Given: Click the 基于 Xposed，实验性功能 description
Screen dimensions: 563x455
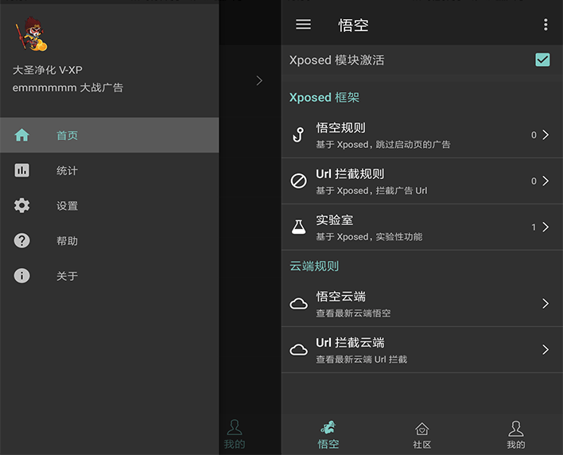Looking at the screenshot, I should coord(369,237).
